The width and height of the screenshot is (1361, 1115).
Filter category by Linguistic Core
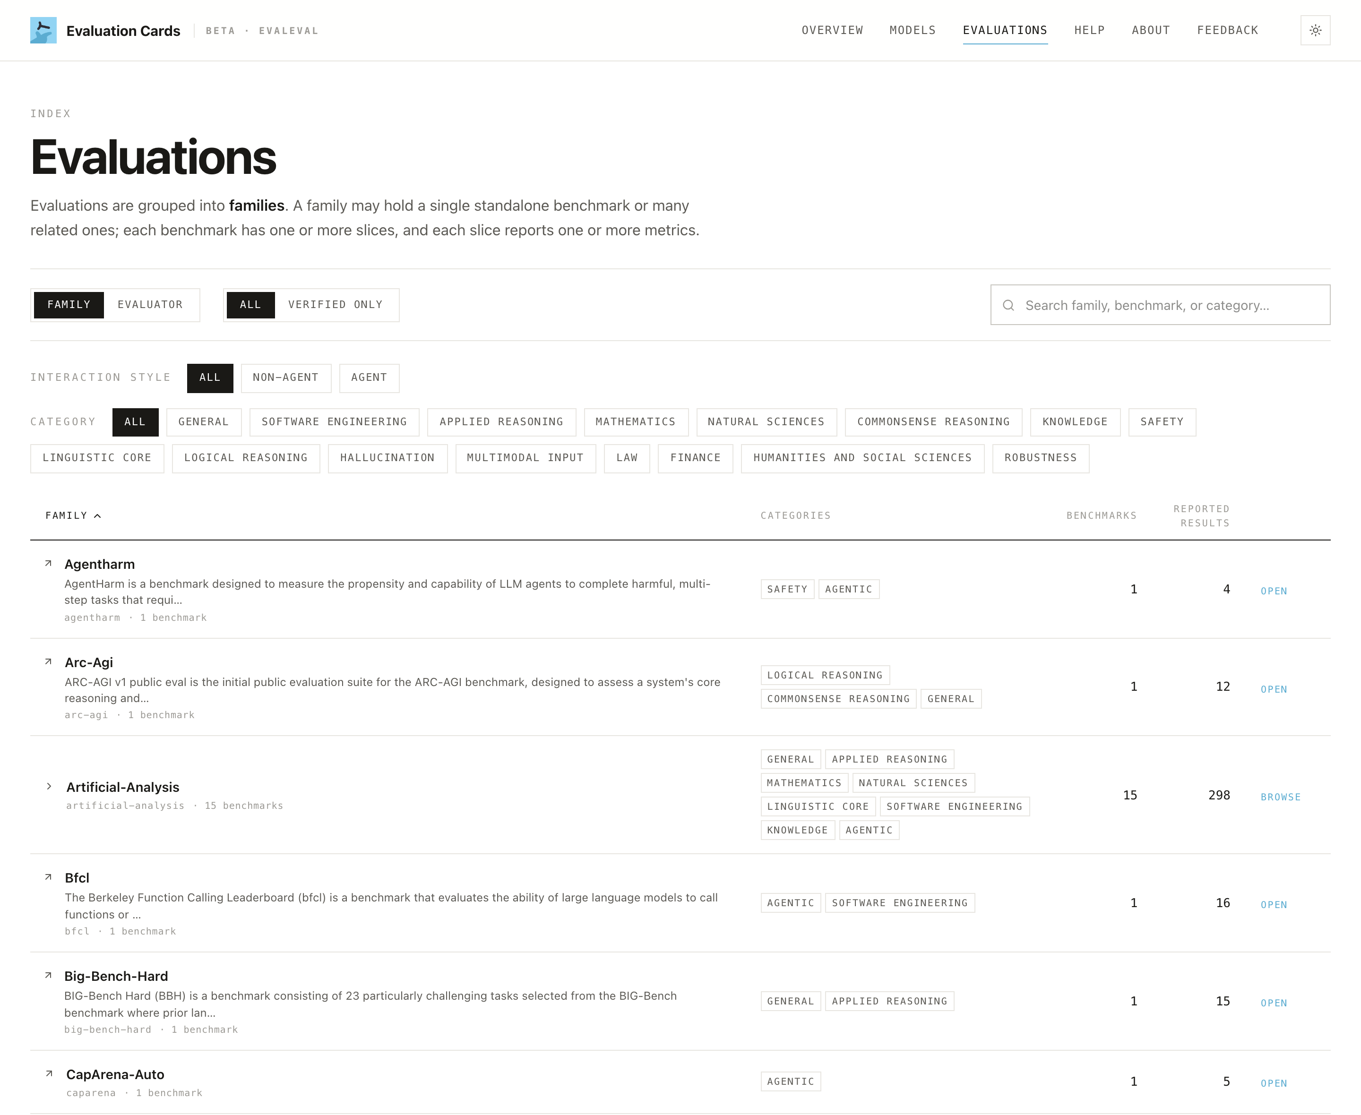(x=97, y=458)
